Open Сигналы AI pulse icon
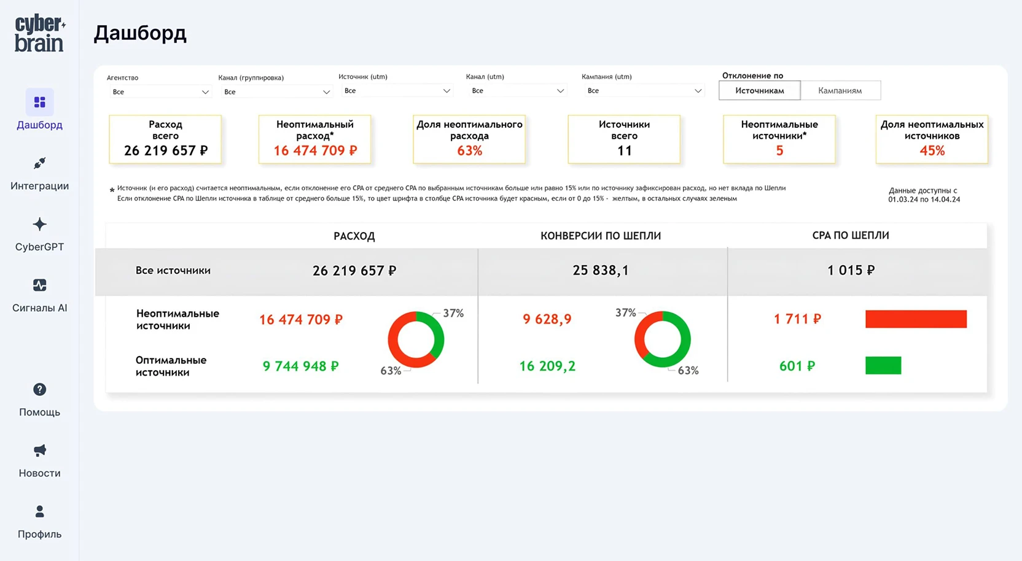Screen dimensions: 1022x561 point(39,285)
